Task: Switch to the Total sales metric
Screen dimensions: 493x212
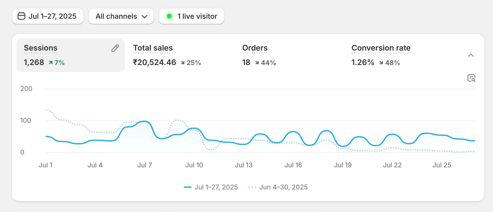Action: click(x=153, y=48)
